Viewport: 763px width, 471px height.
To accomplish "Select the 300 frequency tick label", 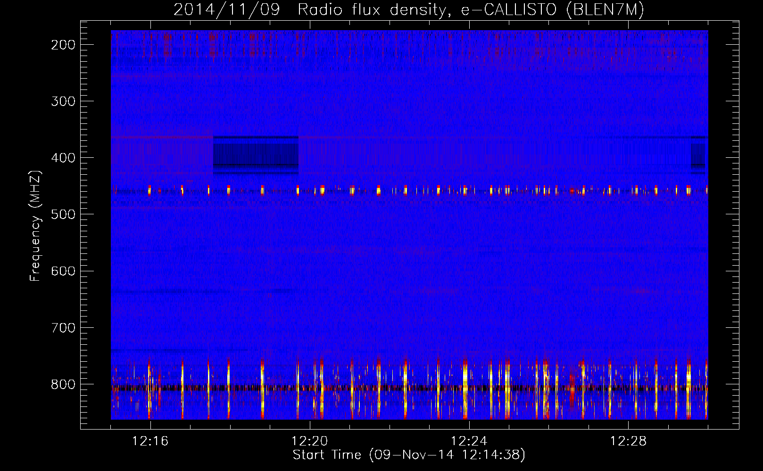I will (x=63, y=101).
